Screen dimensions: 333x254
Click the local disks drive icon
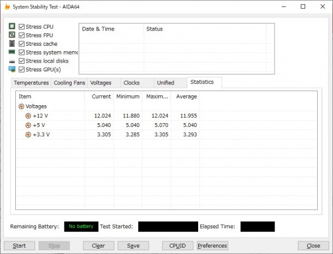click(x=12, y=62)
